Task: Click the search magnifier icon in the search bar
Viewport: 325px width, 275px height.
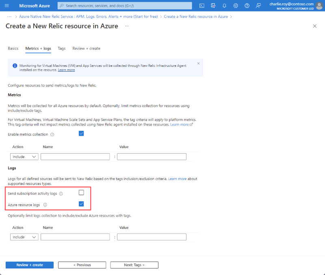Action: pos(62,6)
